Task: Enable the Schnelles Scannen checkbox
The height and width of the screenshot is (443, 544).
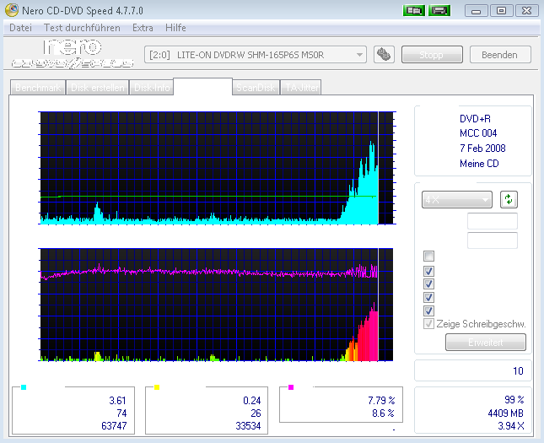Action: [x=430, y=257]
